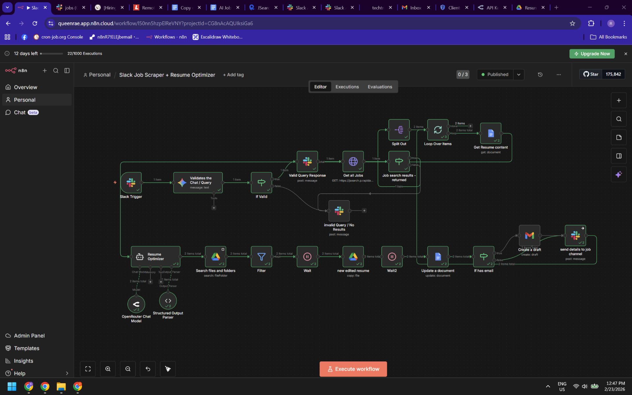
Task: Bookmark this page with the star icon
Action: tap(572, 23)
